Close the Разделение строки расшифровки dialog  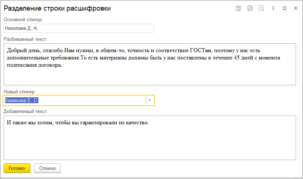[295, 8]
